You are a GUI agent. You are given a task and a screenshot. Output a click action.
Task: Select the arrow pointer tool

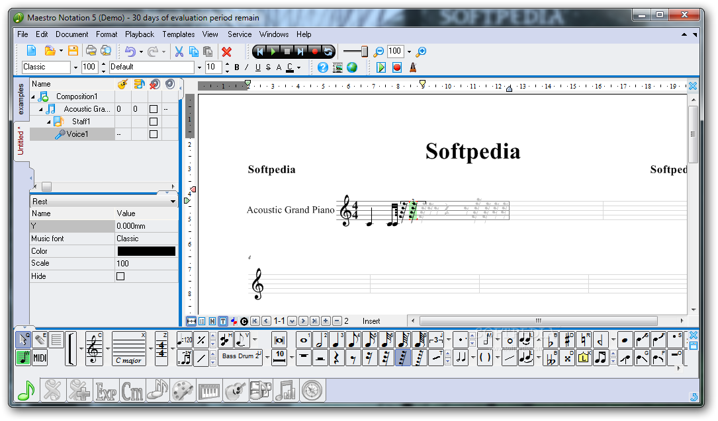pos(23,339)
